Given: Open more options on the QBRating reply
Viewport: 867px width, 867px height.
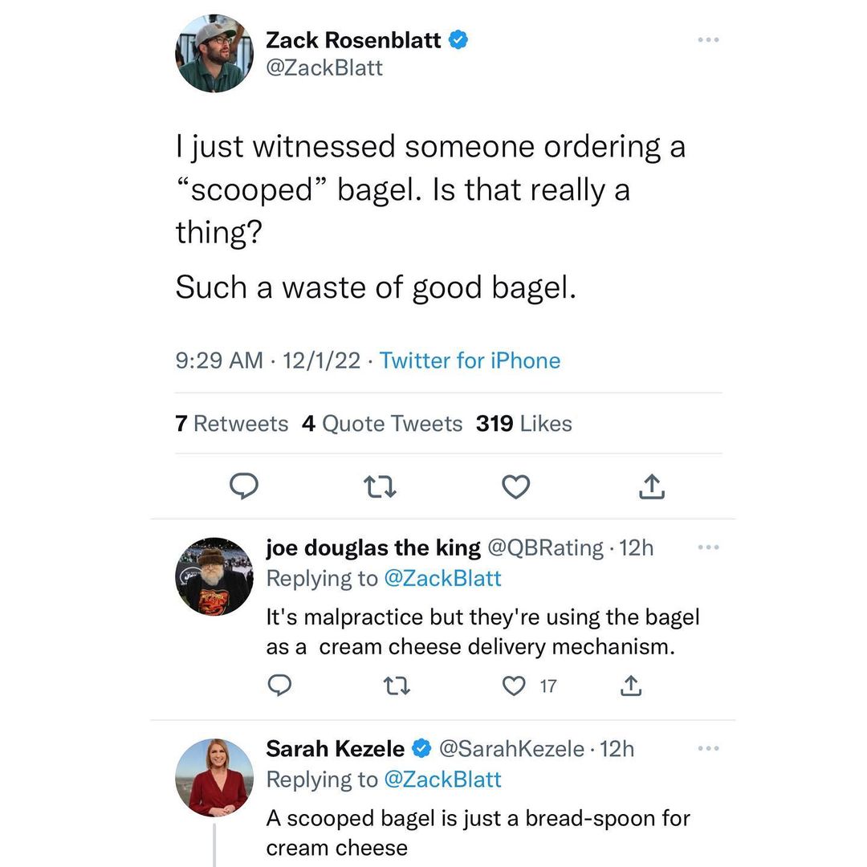Looking at the screenshot, I should tap(708, 547).
